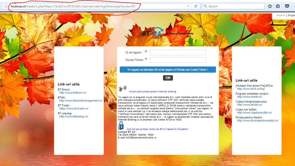Screen dimensions: 295x166
Task: Open 'Cum imi pot proteja contul' link
Action: click(x=157, y=129)
